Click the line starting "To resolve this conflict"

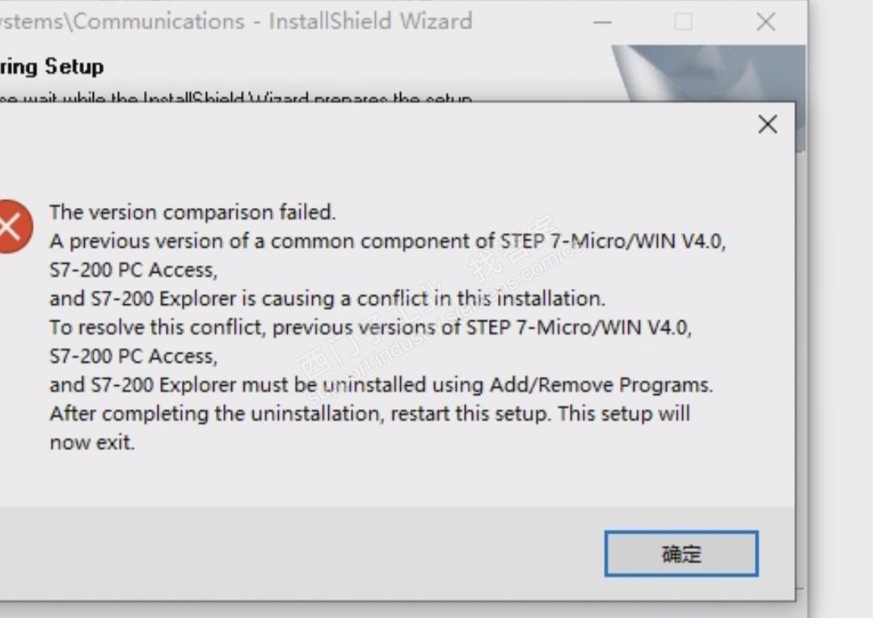(x=371, y=328)
